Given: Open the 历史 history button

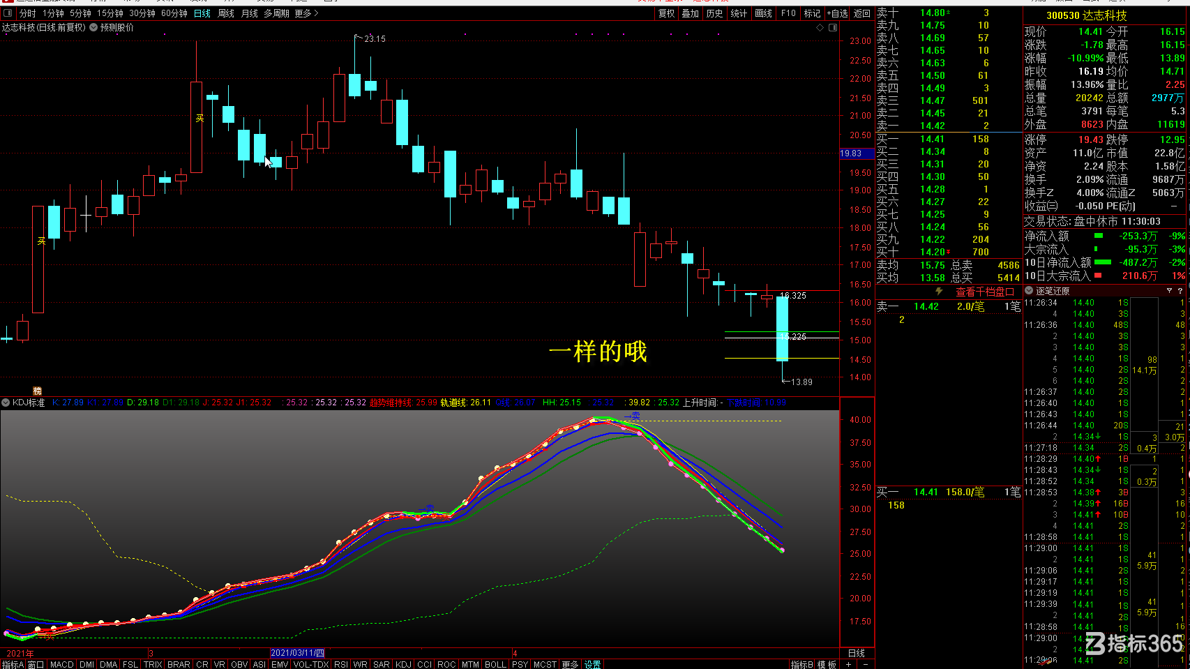Looking at the screenshot, I should [714, 13].
